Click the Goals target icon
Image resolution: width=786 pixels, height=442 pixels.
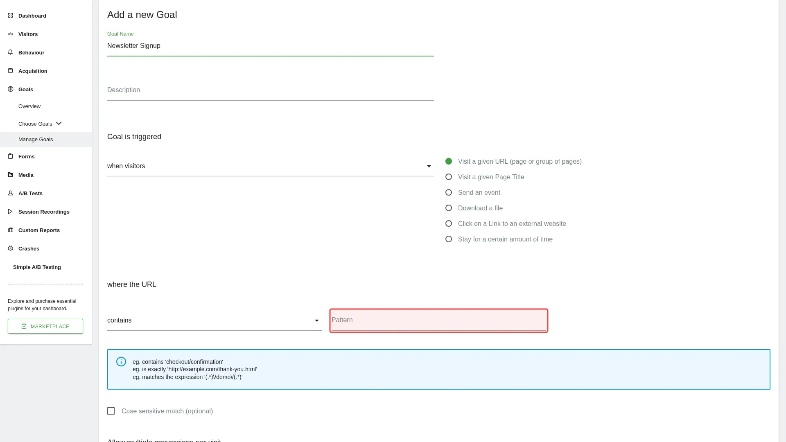pyautogui.click(x=10, y=89)
